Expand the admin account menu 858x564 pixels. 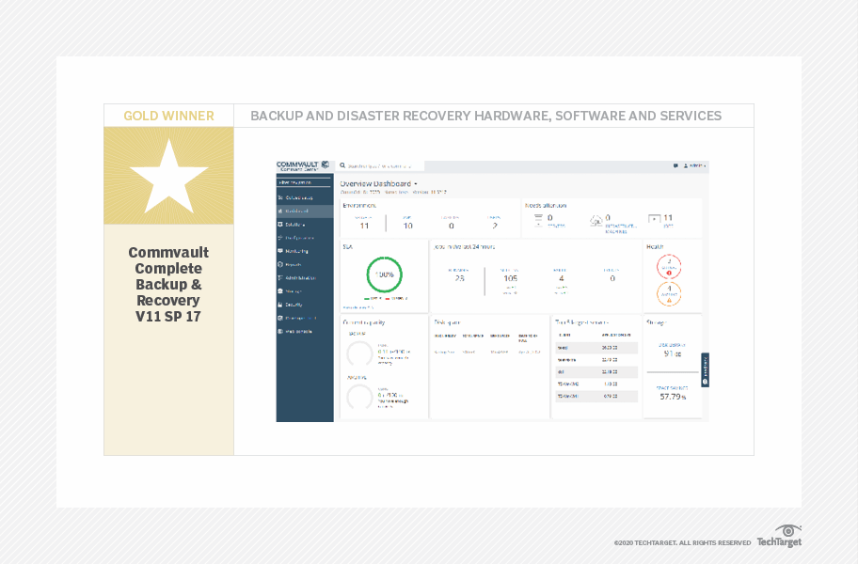tap(693, 164)
